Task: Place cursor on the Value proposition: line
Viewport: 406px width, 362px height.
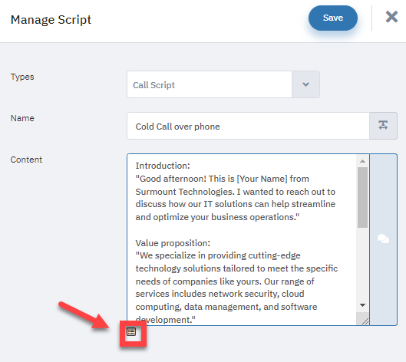Action: click(173, 243)
